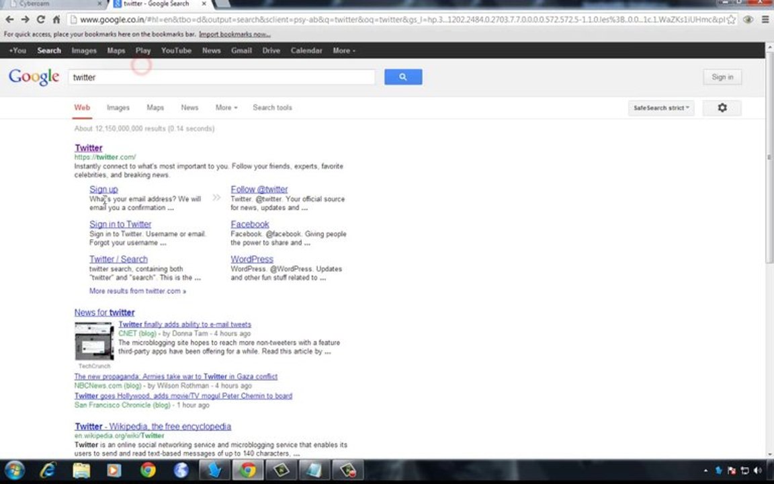Open News for twitter link
Image resolution: width=774 pixels, height=484 pixels.
[x=104, y=313]
